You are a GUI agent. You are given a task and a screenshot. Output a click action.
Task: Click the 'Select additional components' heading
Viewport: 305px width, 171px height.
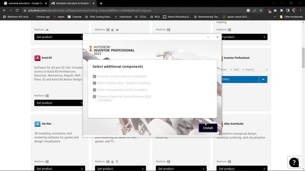pos(118,66)
